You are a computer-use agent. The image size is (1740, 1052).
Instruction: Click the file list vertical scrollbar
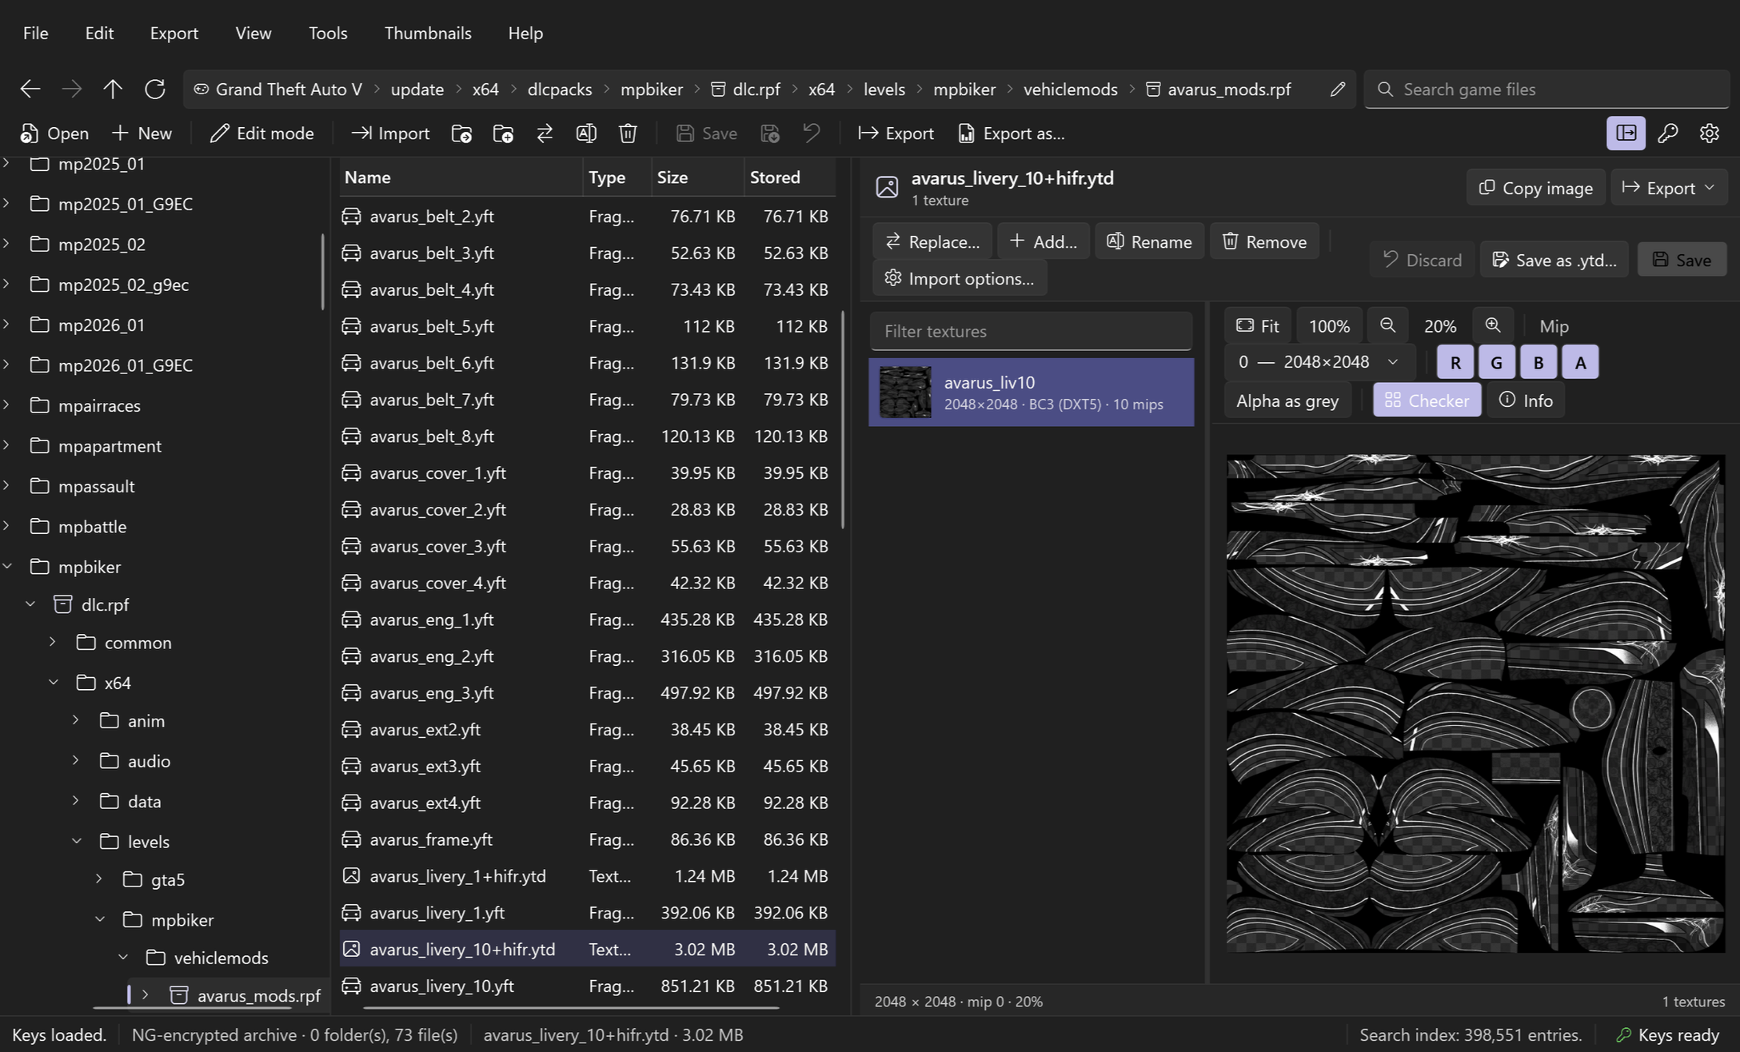(x=843, y=420)
